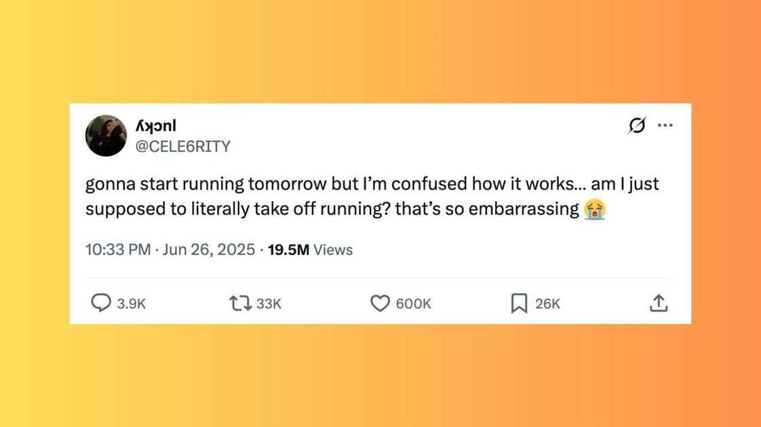Open the Grok slashed-circle icon
The height and width of the screenshot is (427, 761).
(x=638, y=125)
